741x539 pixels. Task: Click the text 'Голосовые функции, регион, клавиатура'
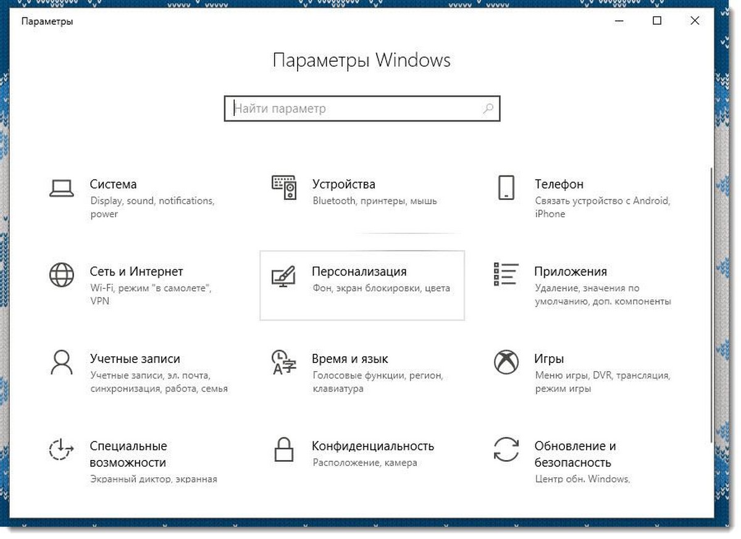pyautogui.click(x=378, y=382)
